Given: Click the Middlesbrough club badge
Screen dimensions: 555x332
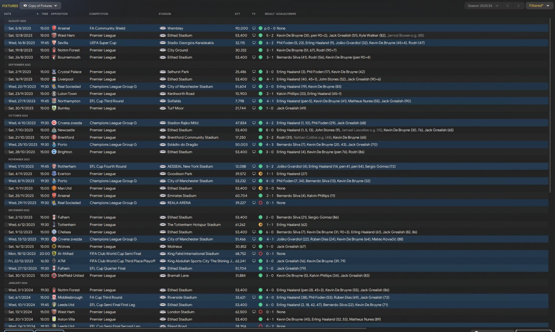Looking at the screenshot, I should tap(54, 297).
